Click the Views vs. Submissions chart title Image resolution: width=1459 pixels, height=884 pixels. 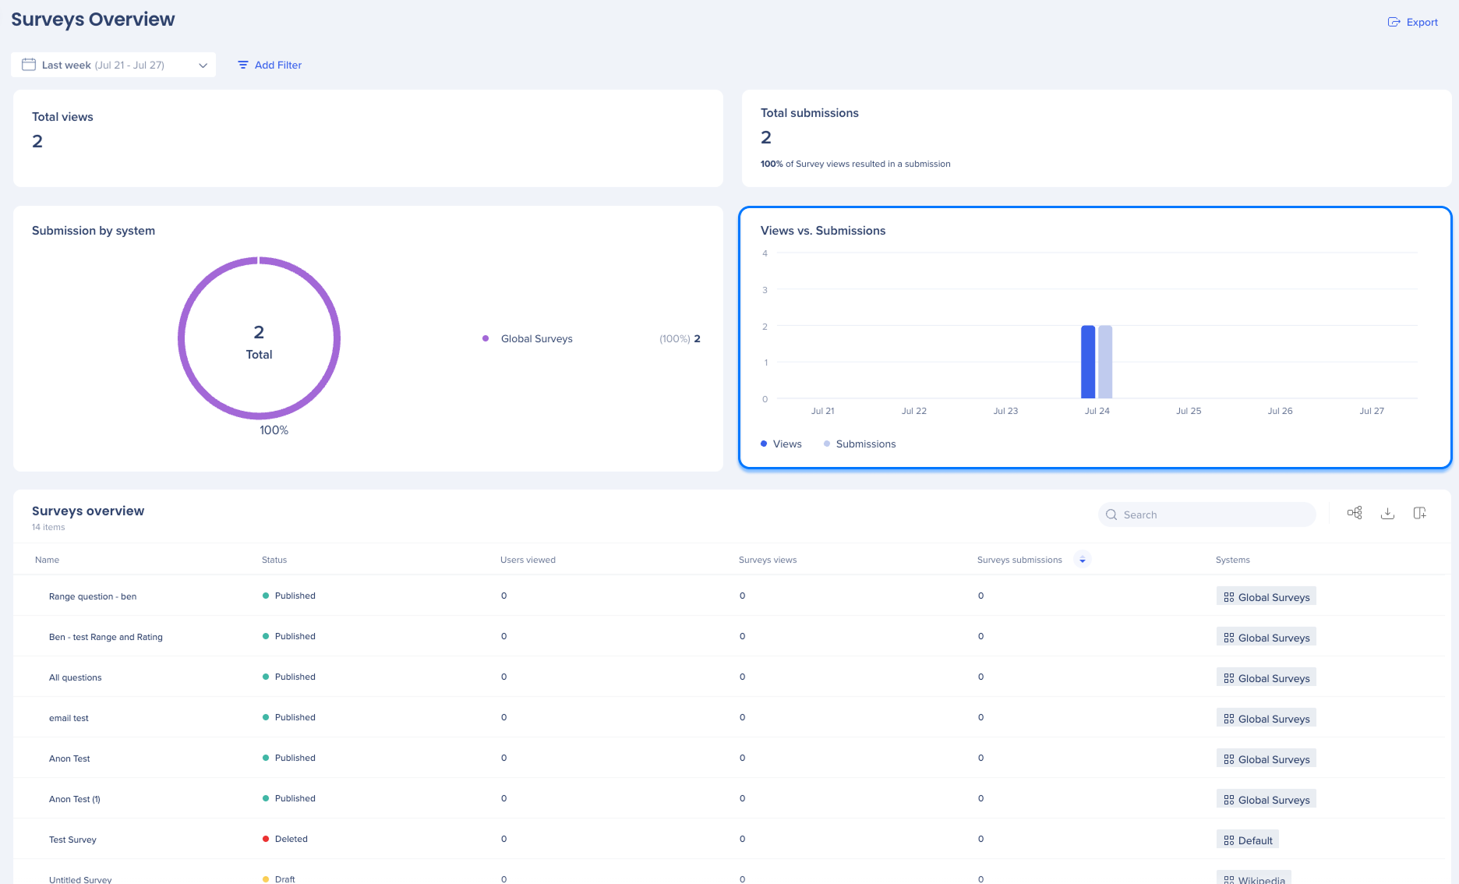tap(823, 231)
